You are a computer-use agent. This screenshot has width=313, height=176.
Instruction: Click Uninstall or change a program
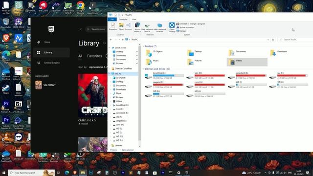tap(191, 24)
